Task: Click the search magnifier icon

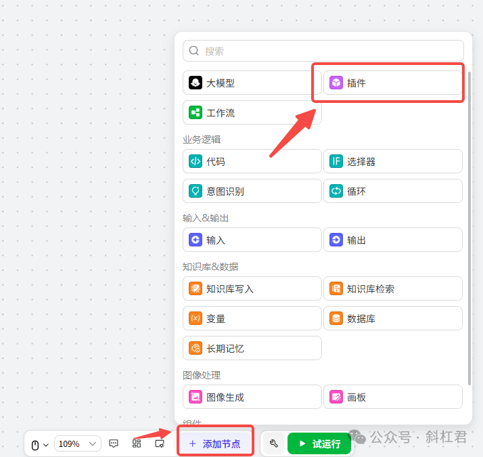Action: 193,51
